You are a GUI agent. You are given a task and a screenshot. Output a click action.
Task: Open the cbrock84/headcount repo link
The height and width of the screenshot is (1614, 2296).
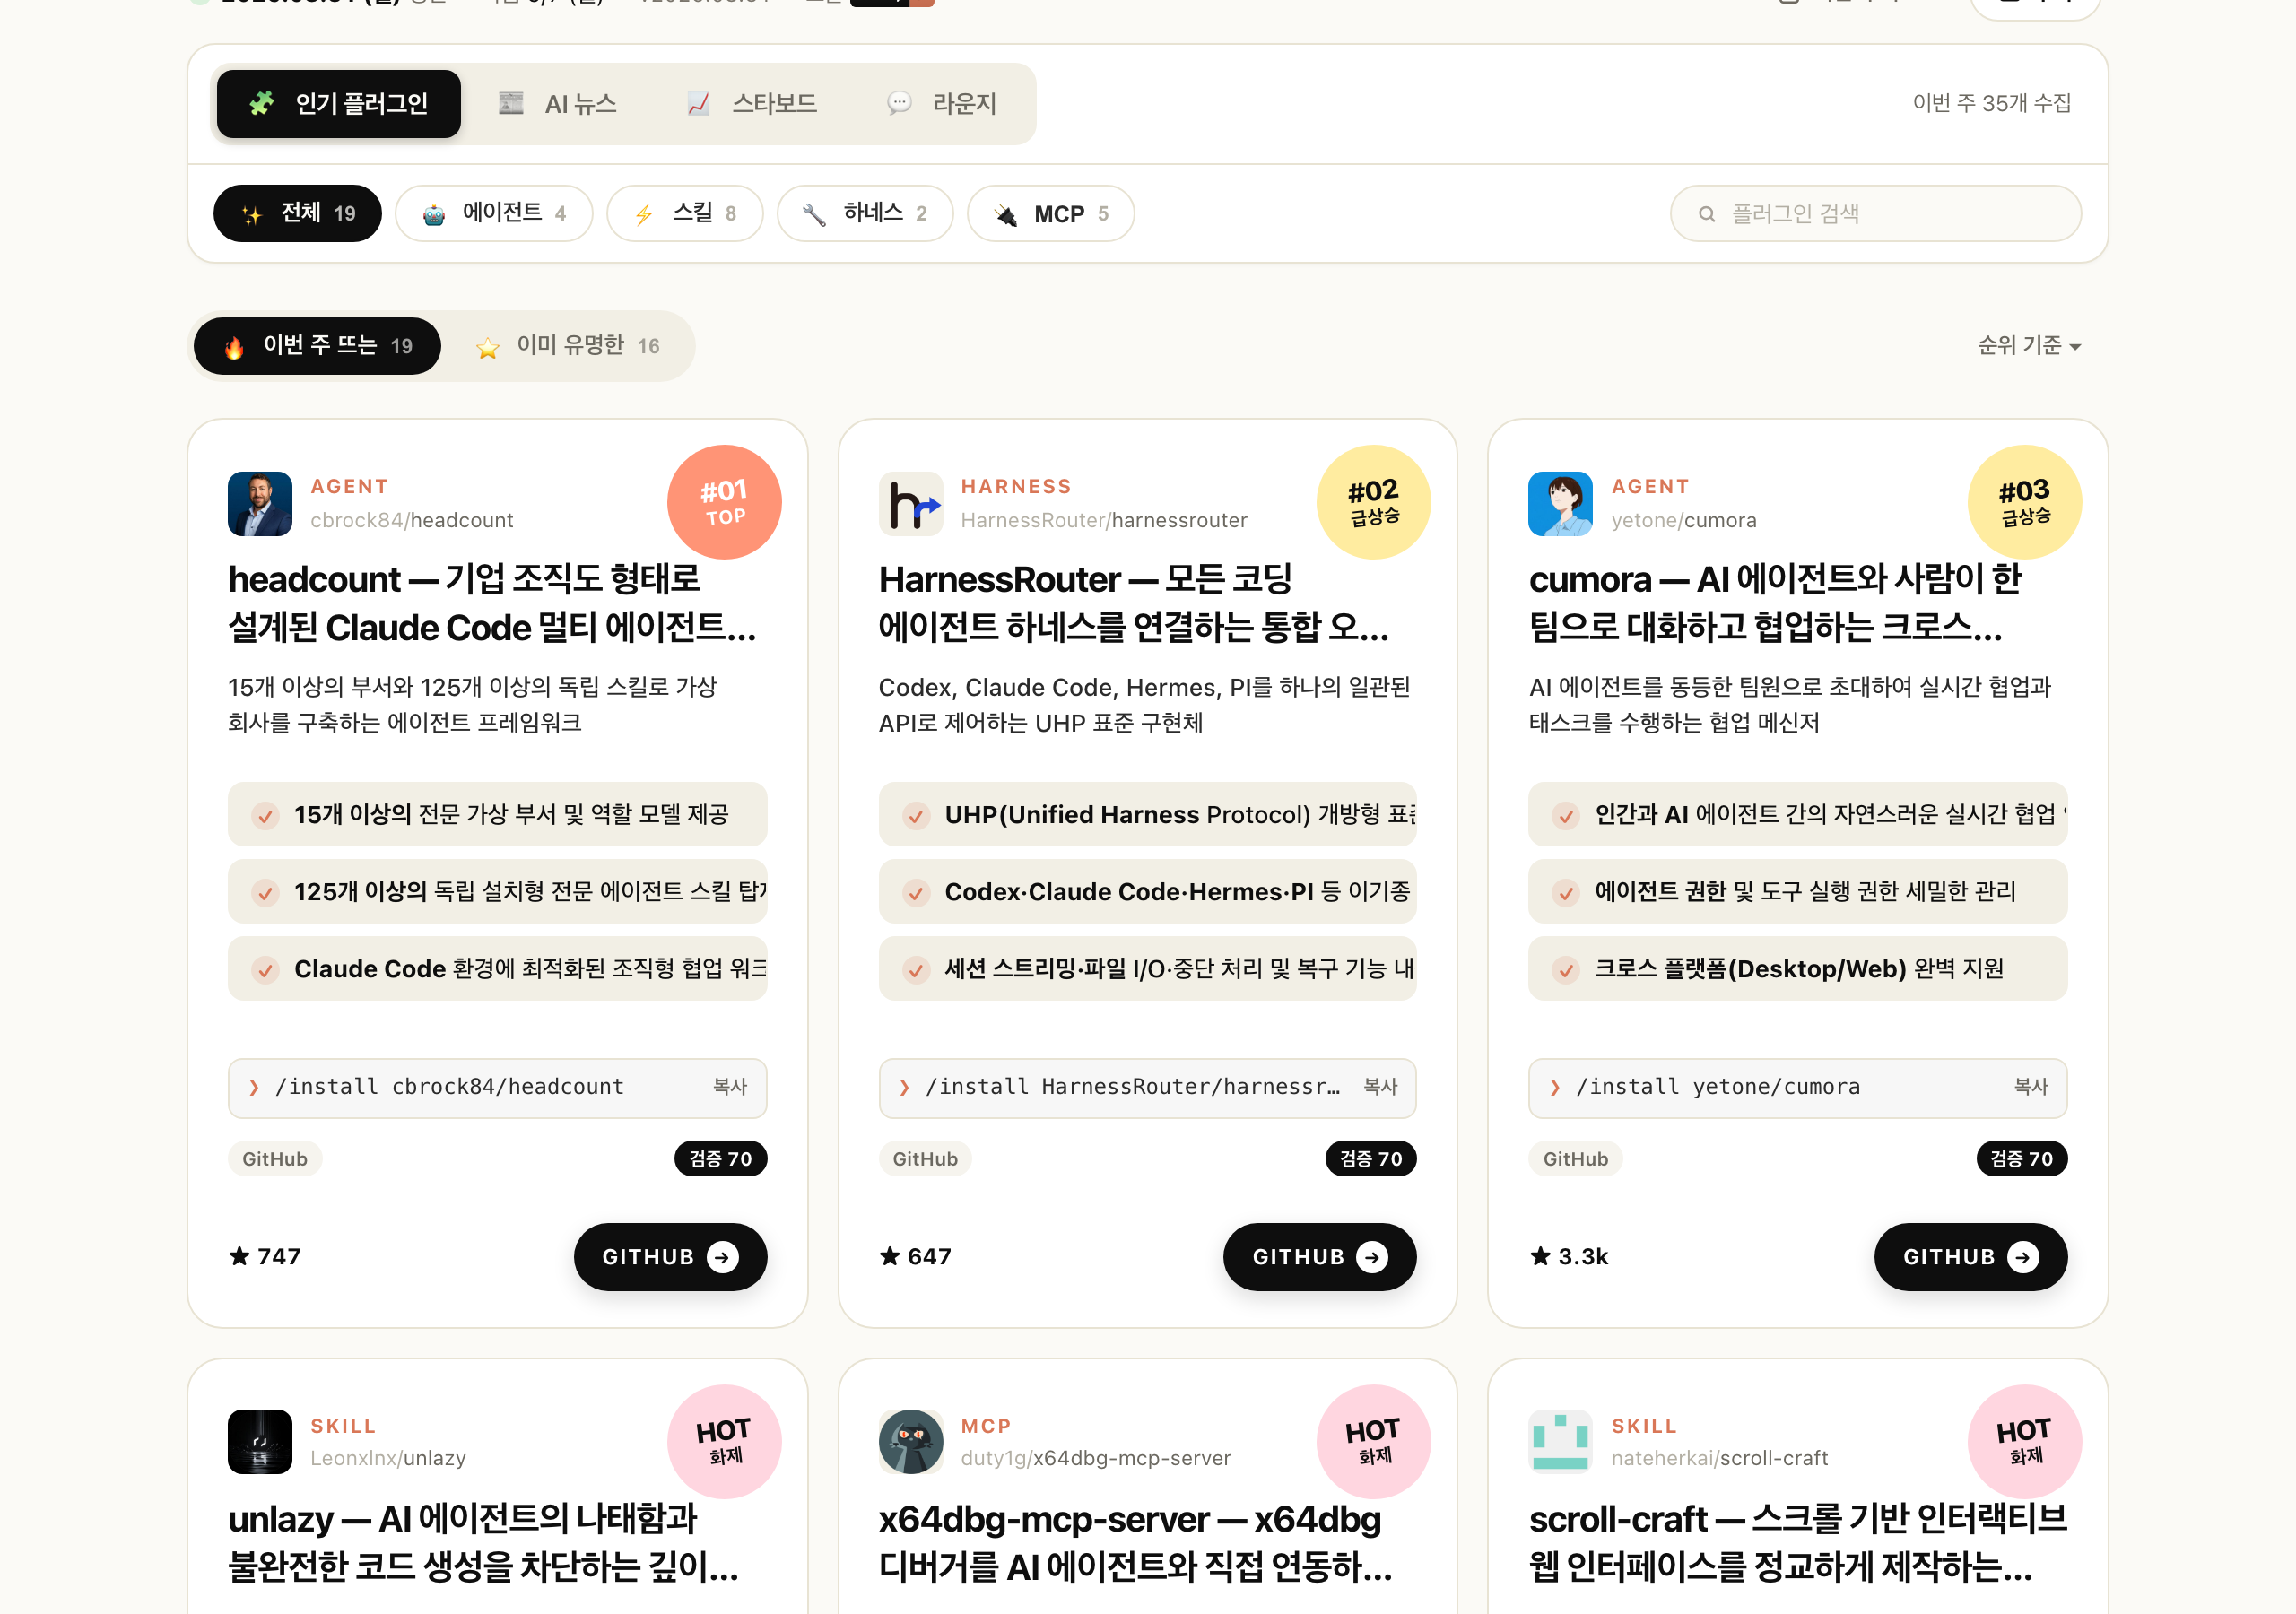click(412, 520)
